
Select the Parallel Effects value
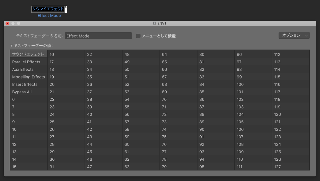tap(26, 62)
